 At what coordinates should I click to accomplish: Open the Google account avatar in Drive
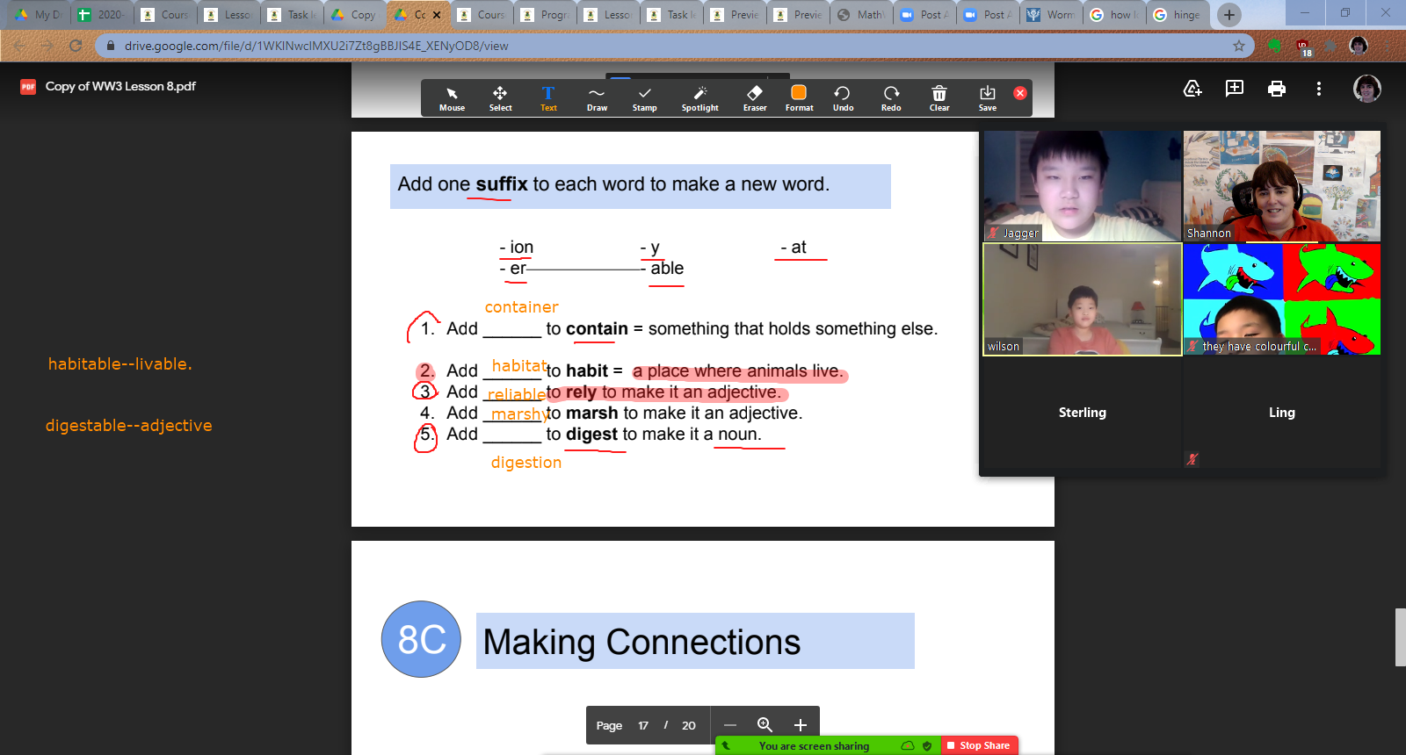coord(1366,88)
